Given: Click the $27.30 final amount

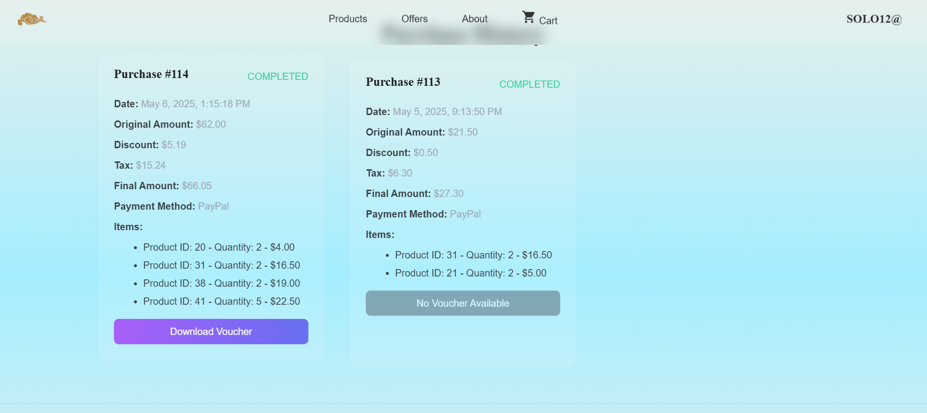Looking at the screenshot, I should 448,194.
